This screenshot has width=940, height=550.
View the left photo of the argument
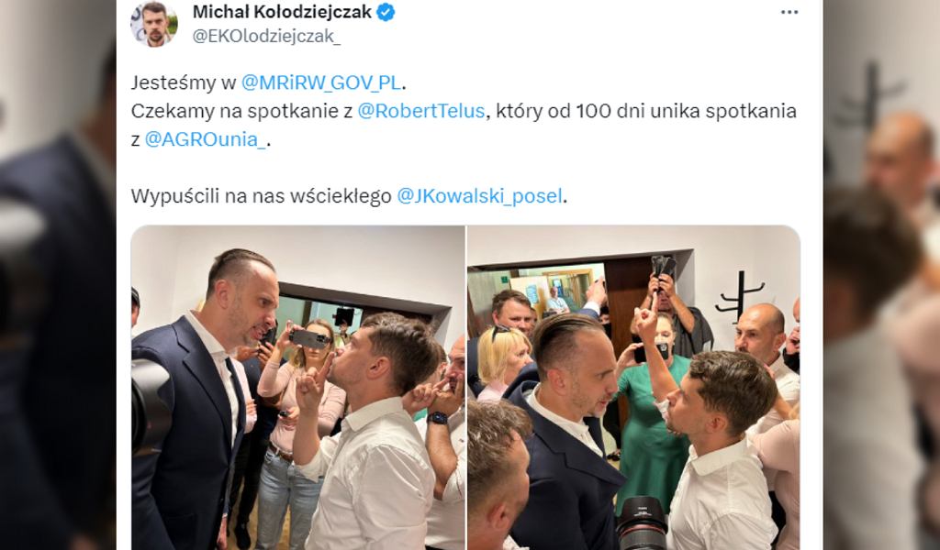[x=298, y=387]
